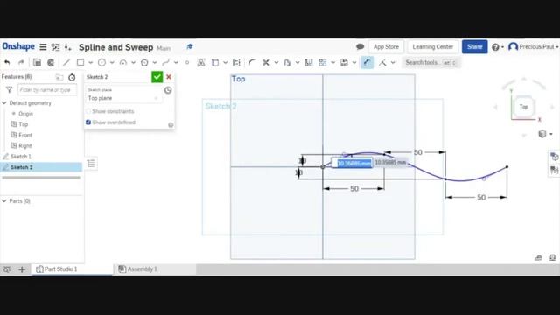The height and width of the screenshot is (315, 560).
Task: Redo the last undone action
Action: (21, 62)
